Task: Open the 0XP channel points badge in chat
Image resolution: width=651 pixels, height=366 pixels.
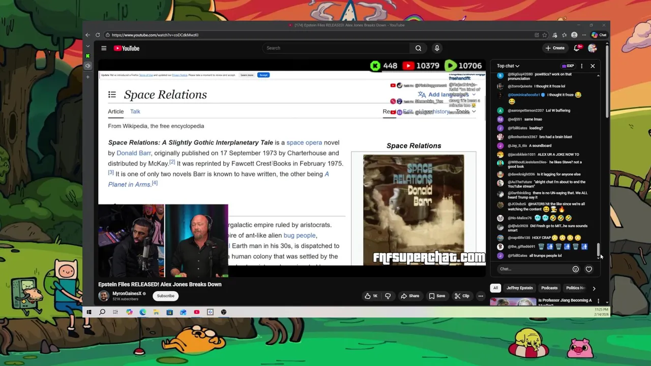Action: tap(568, 66)
